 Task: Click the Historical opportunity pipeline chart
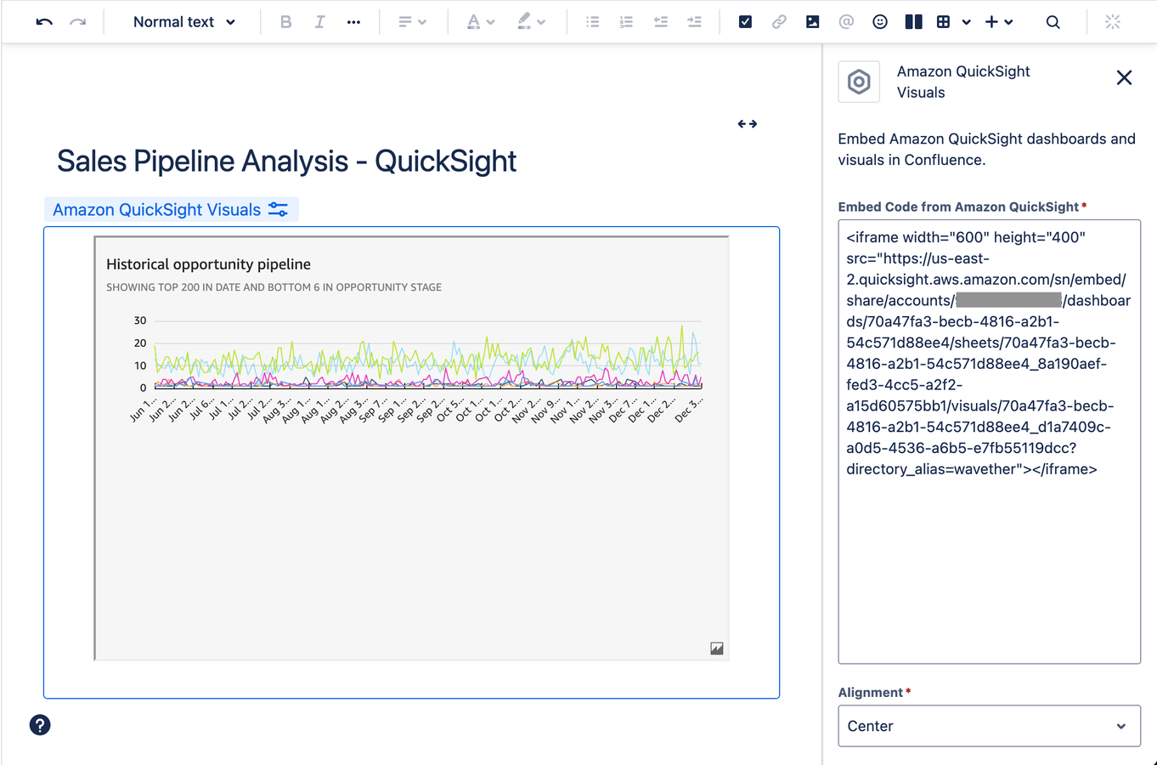[412, 448]
